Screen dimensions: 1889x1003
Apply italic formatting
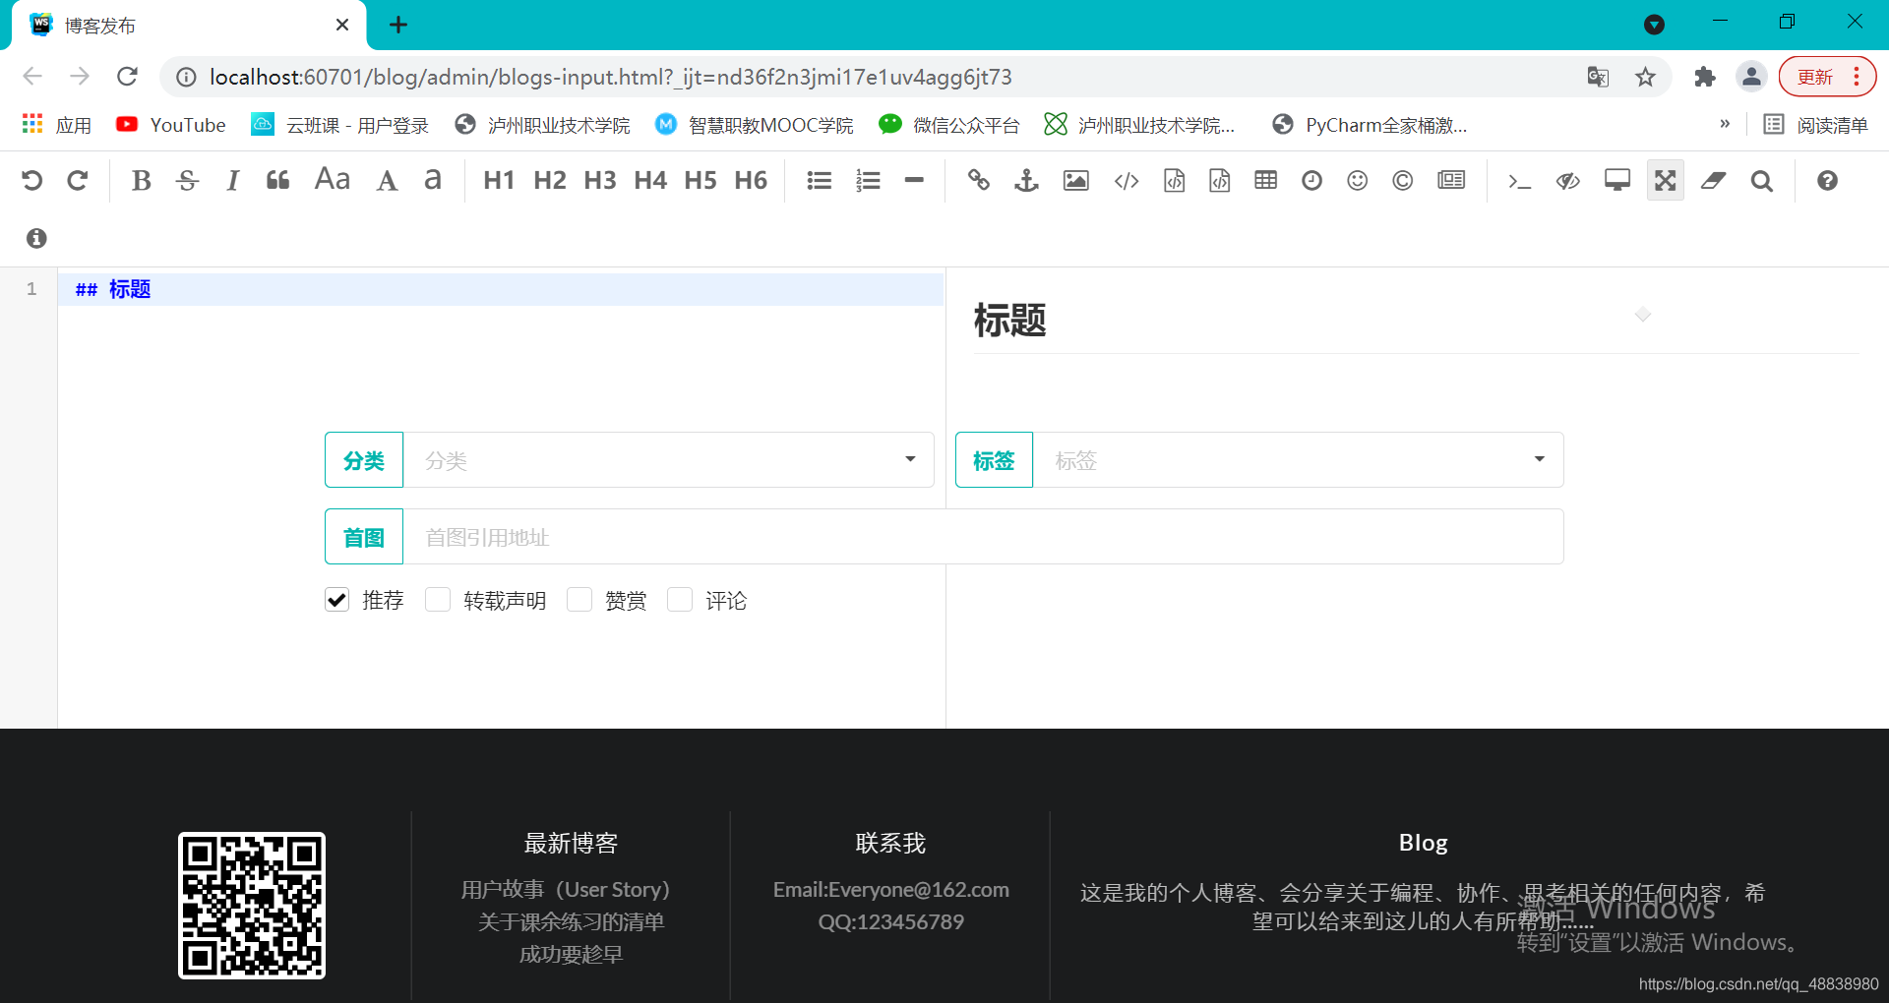point(232,180)
